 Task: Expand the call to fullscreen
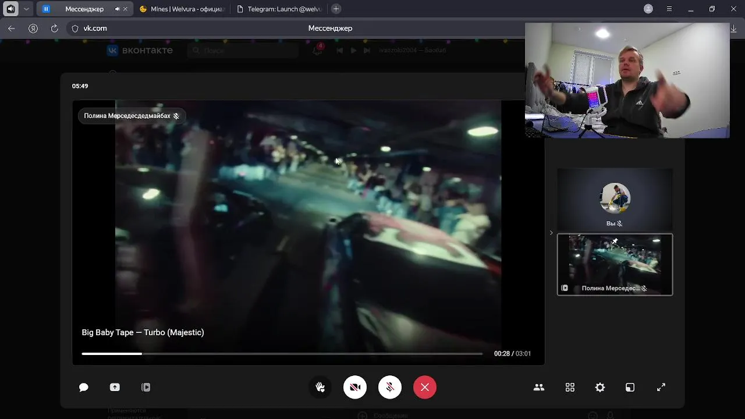pos(661,388)
